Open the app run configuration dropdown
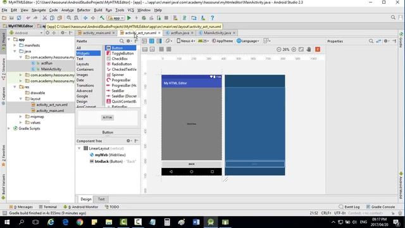 tap(116, 18)
